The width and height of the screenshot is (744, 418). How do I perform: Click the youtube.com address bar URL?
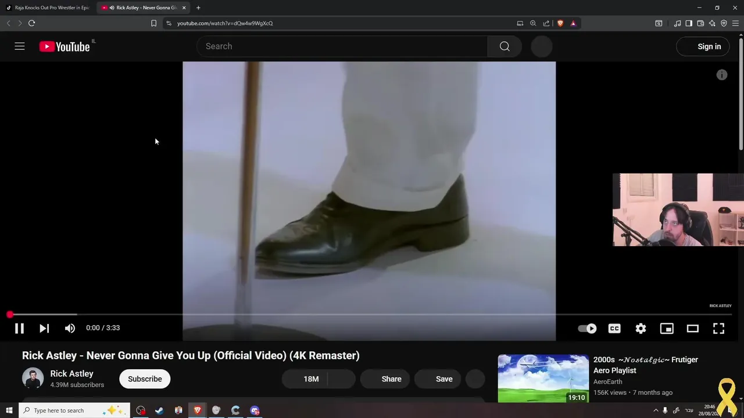225,23
